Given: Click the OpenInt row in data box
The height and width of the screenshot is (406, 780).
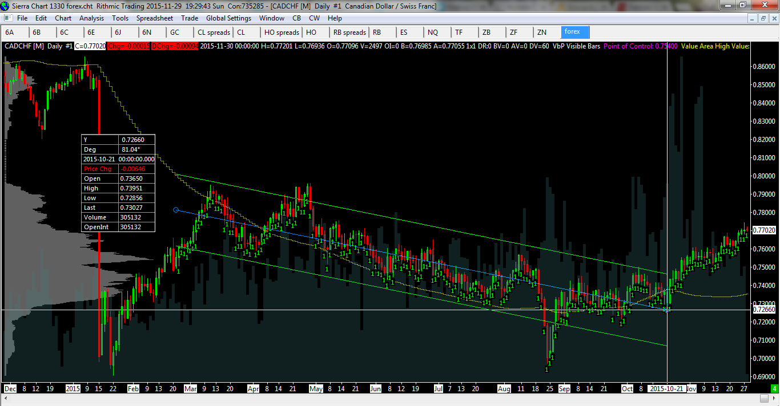Looking at the screenshot, I should coord(118,227).
